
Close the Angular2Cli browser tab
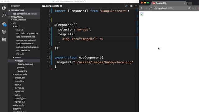(184, 3)
